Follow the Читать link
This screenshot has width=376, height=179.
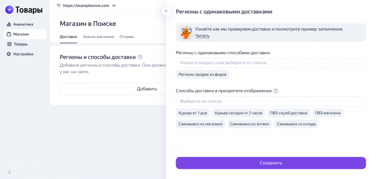pos(202,36)
